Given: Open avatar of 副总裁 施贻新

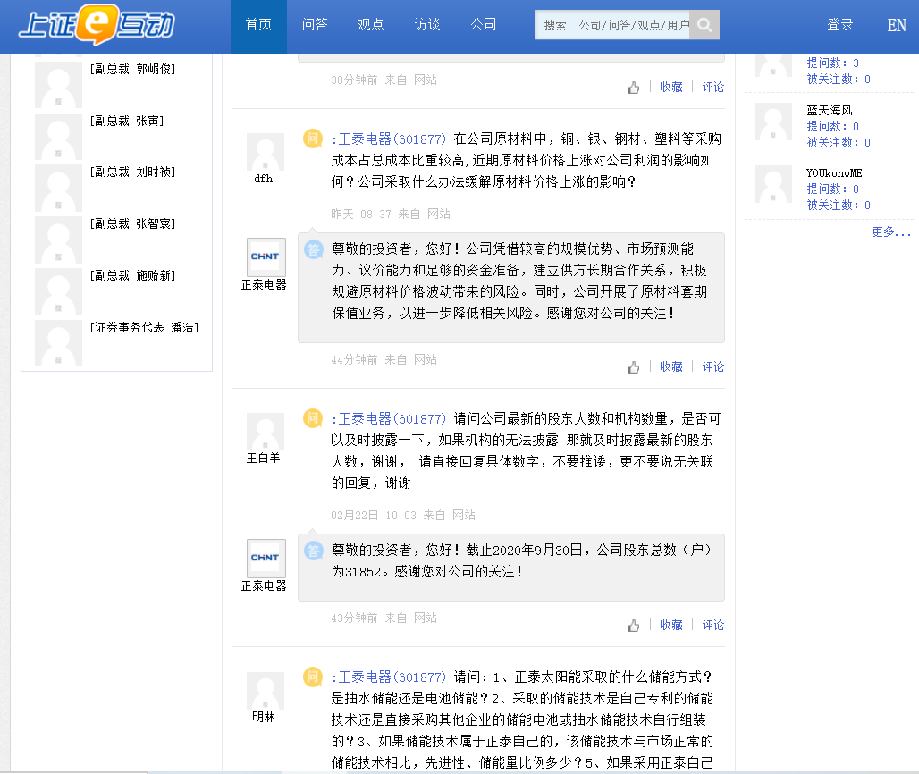Looking at the screenshot, I should [58, 291].
